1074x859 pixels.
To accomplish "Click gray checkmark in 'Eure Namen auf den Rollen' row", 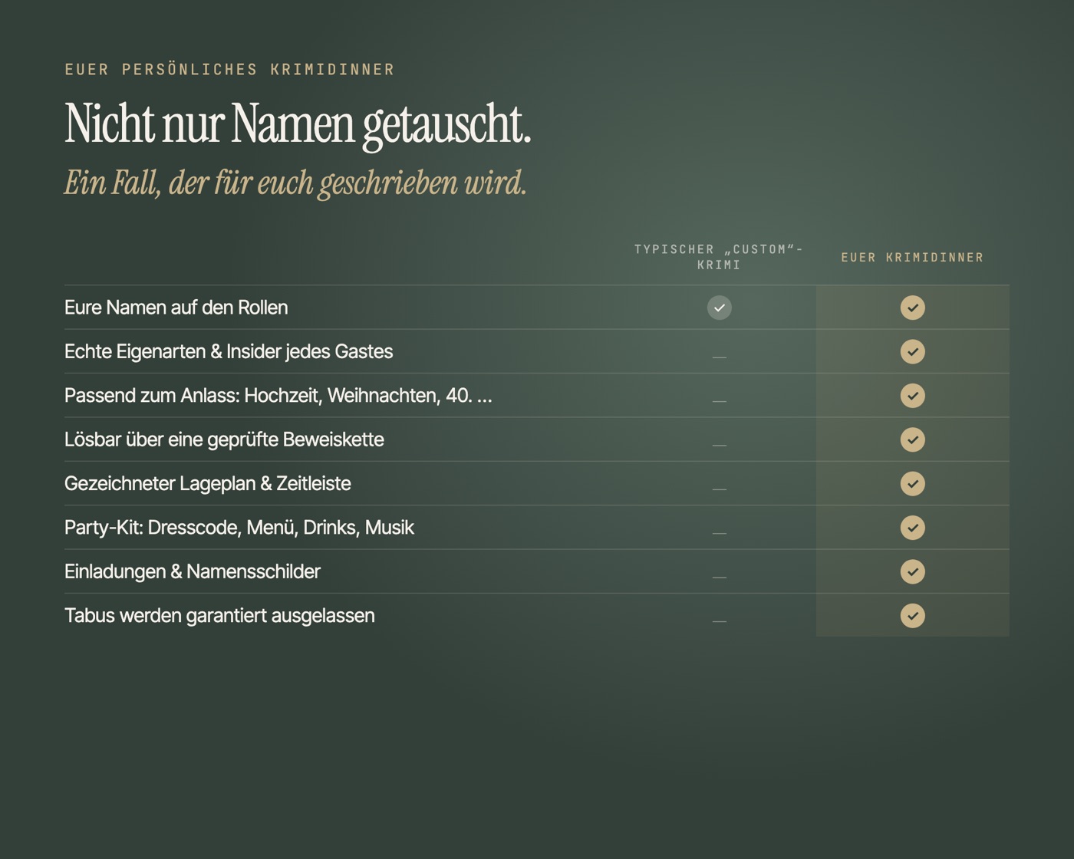I will point(719,308).
